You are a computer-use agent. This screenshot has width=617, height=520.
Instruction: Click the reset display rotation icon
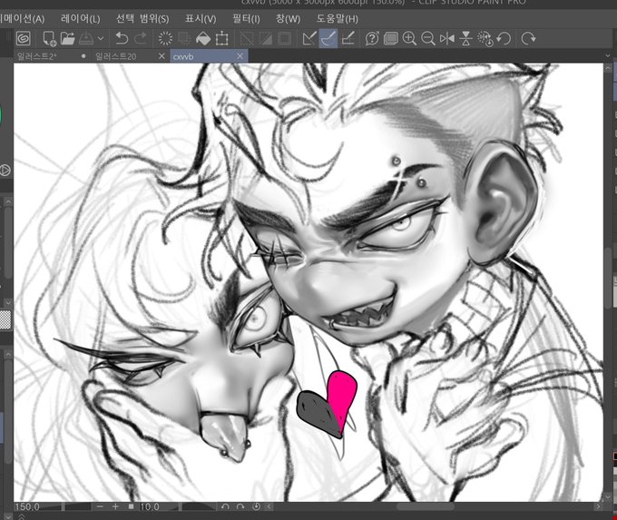click(x=485, y=39)
